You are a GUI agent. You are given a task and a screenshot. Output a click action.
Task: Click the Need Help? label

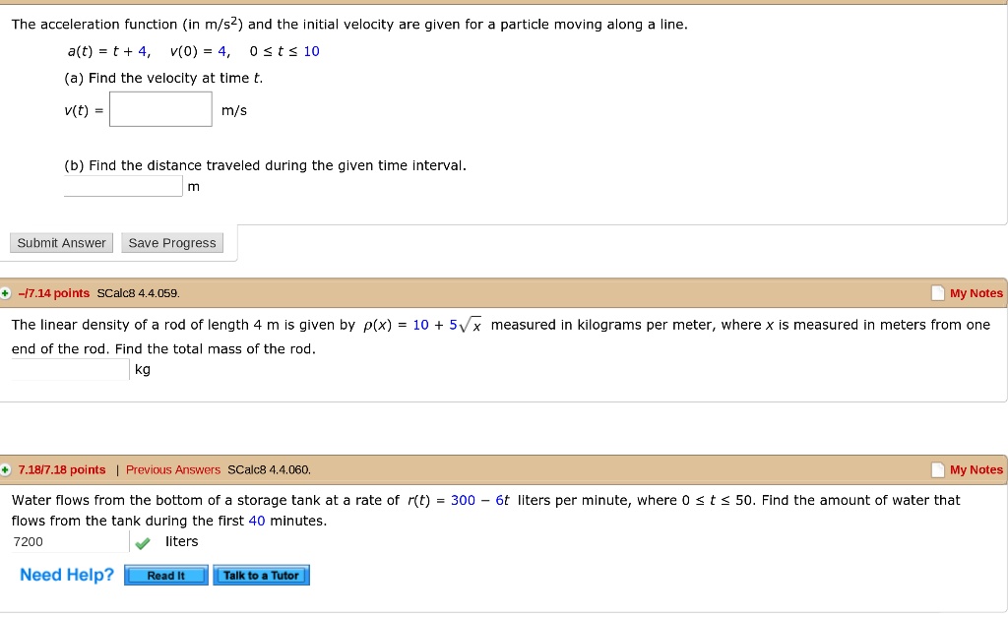coord(66,575)
